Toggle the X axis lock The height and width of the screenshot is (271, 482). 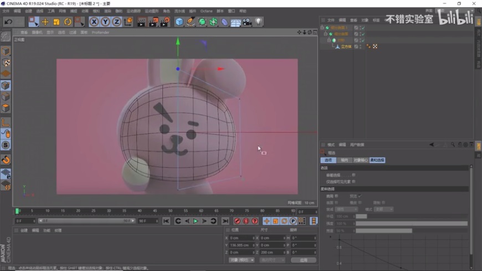click(94, 22)
